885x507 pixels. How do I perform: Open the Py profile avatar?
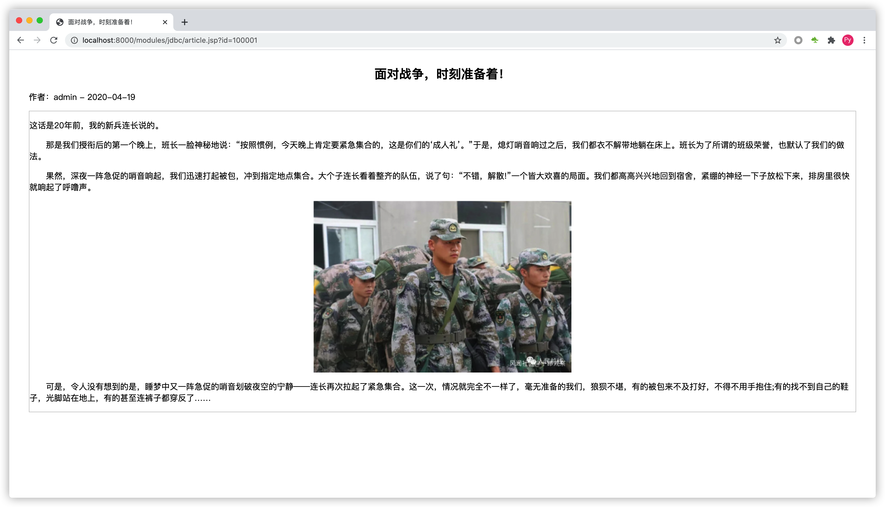pyautogui.click(x=848, y=40)
